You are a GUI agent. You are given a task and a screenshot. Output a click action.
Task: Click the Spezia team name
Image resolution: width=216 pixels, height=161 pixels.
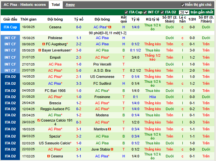point(55,136)
